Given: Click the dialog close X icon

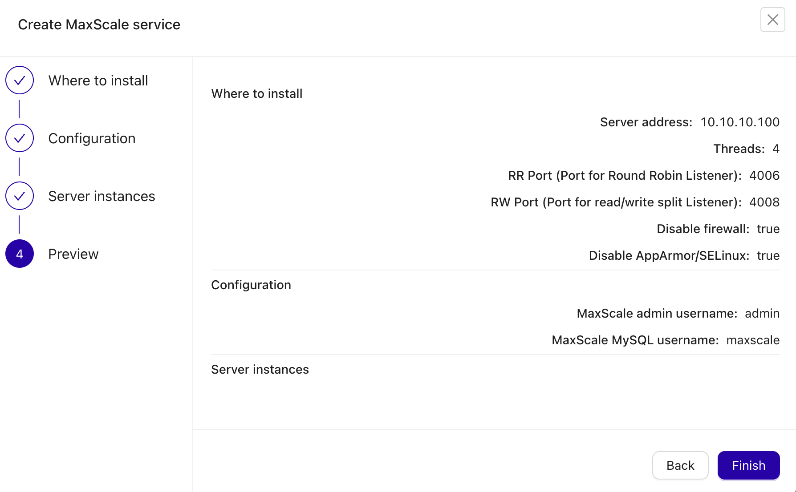Looking at the screenshot, I should (773, 20).
